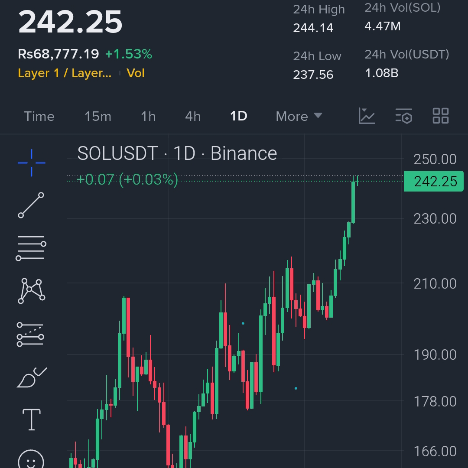Expand the More intervals dropdown

click(299, 117)
